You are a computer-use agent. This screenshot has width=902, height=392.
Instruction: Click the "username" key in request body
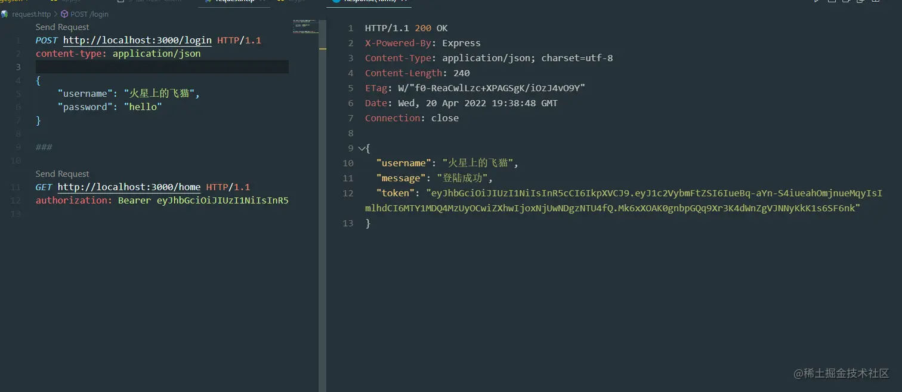pos(86,93)
